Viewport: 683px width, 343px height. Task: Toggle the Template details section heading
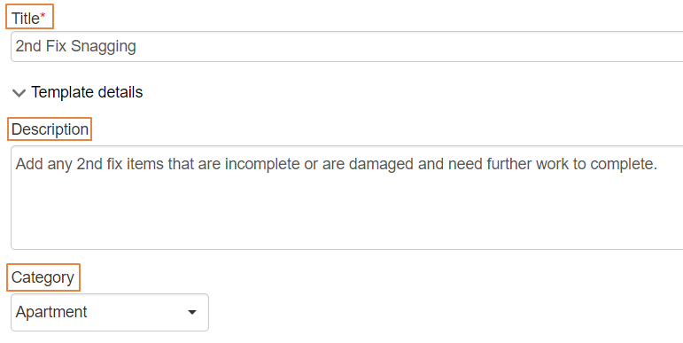[87, 92]
